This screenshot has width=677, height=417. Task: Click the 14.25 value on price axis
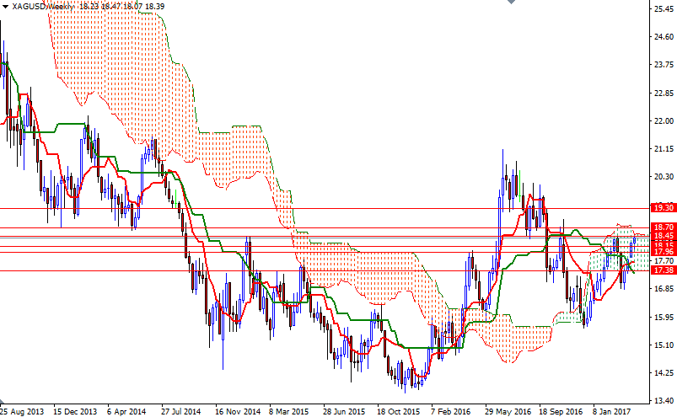(664, 373)
